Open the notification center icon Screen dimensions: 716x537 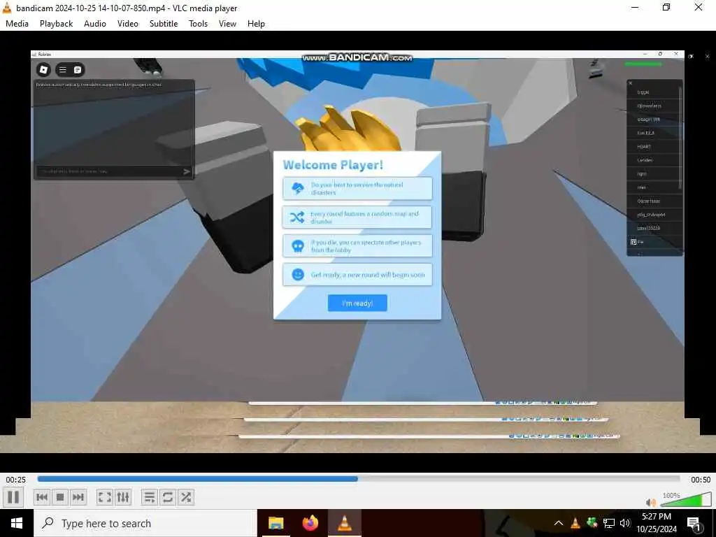[694, 524]
